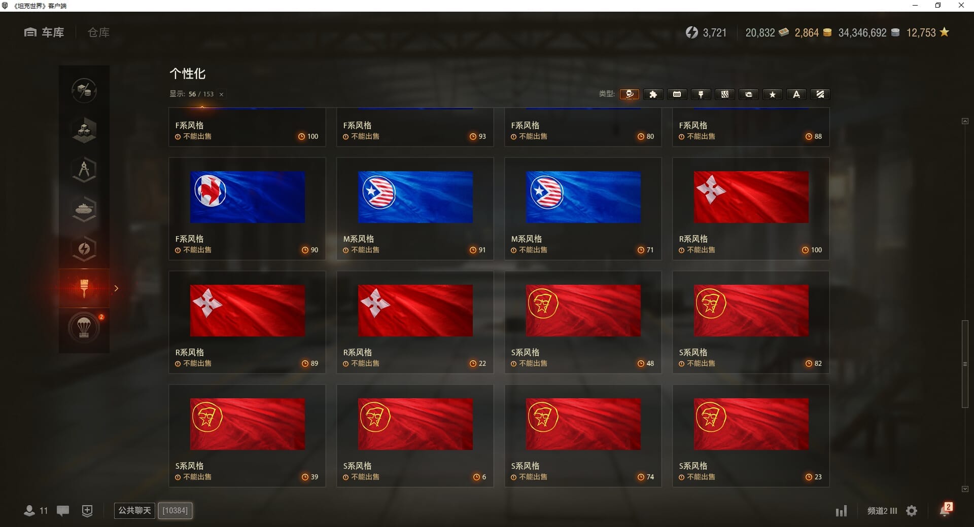Click the scroll down arrow of list
This screenshot has height=527, width=974.
[965, 489]
